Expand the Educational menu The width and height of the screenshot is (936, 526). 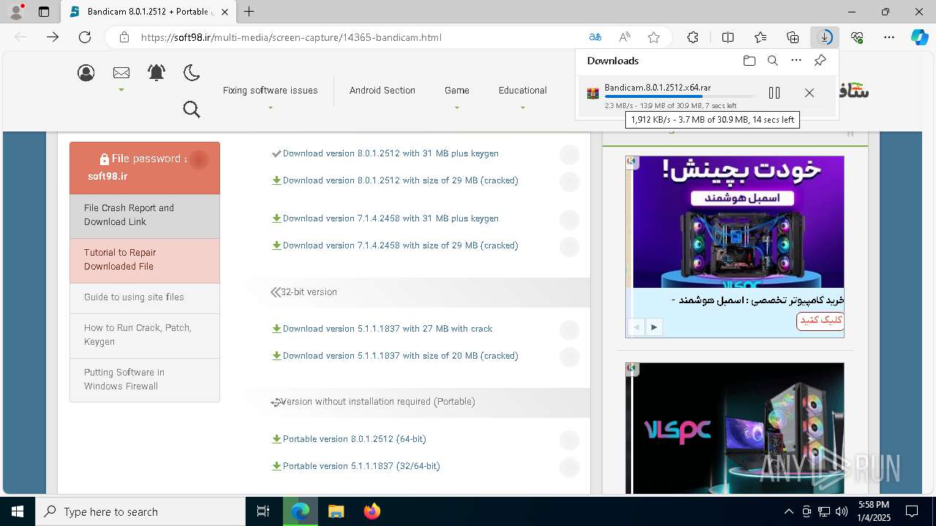[523, 91]
